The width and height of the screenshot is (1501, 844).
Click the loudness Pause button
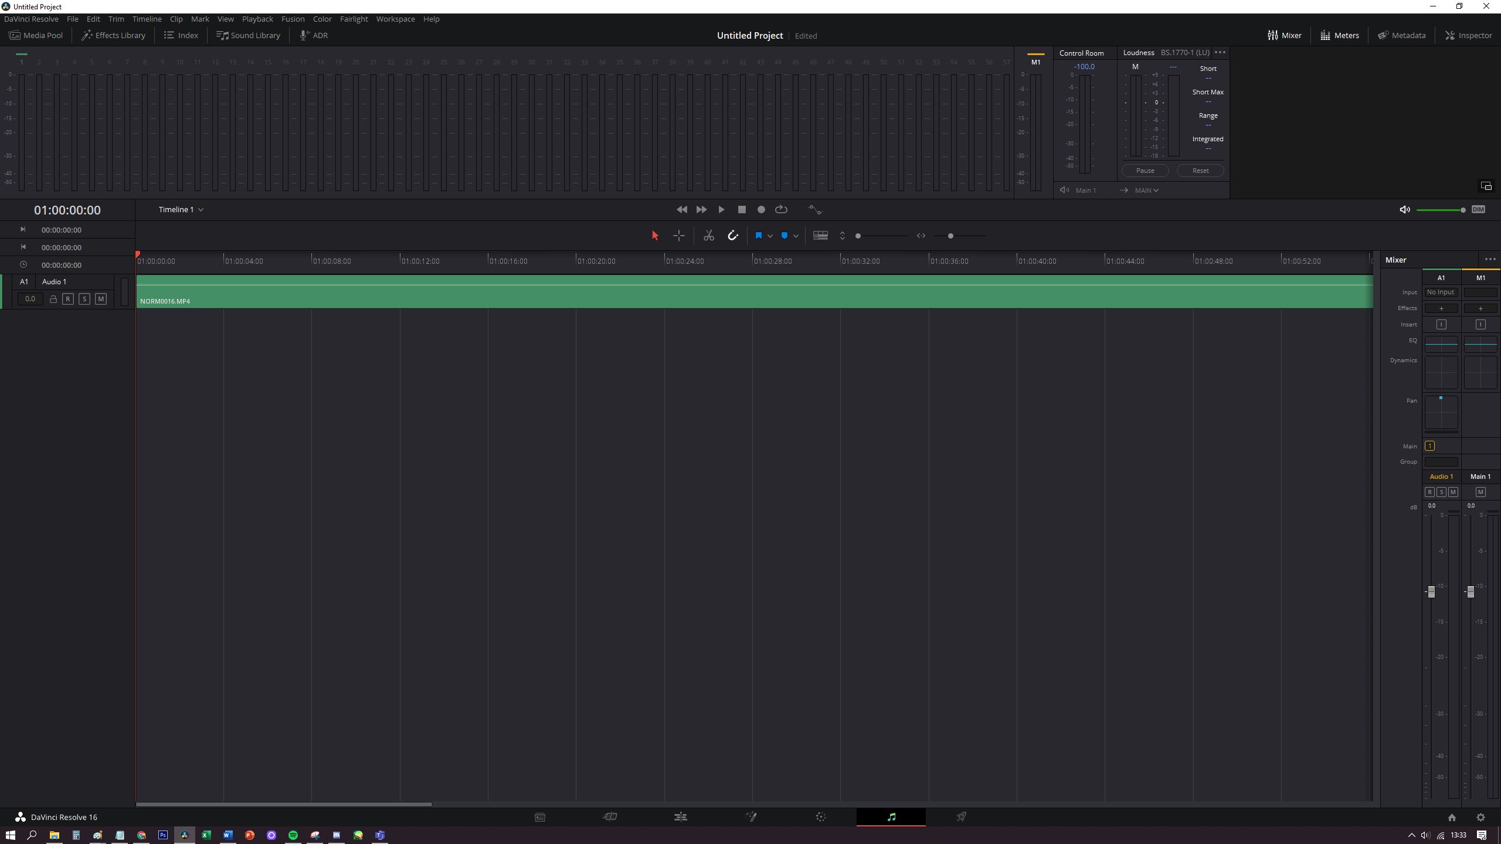click(x=1145, y=171)
